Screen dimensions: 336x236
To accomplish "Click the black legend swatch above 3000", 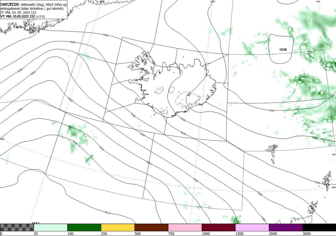I will pyautogui.click(x=319, y=227).
